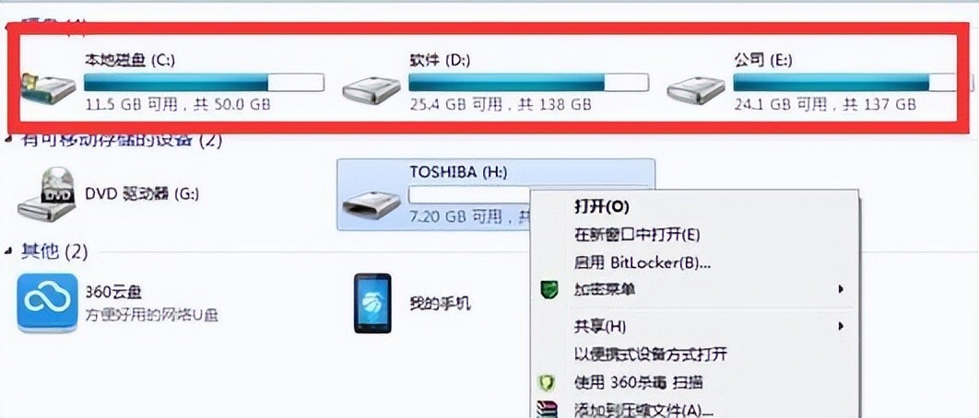The width and height of the screenshot is (979, 418).
Task: Open the 我的手机 phone icon
Action: click(x=372, y=303)
